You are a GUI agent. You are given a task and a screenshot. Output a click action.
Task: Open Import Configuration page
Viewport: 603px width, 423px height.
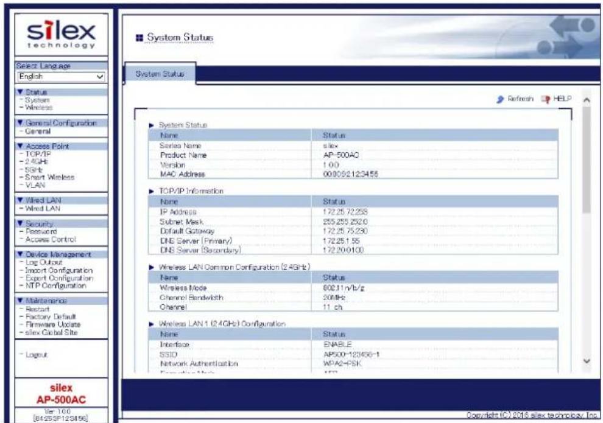tap(59, 270)
